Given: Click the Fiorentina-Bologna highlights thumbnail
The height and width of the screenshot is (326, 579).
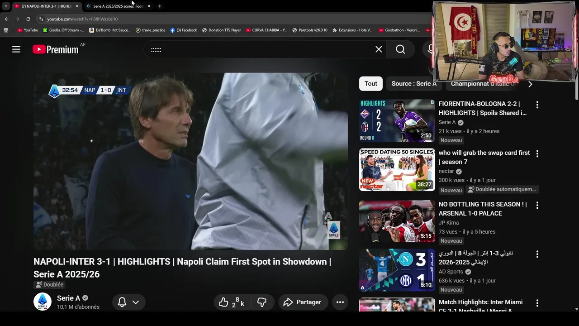Looking at the screenshot, I should [x=397, y=121].
